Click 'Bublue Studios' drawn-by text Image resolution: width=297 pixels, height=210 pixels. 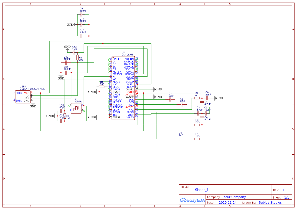pyautogui.click(x=270, y=203)
